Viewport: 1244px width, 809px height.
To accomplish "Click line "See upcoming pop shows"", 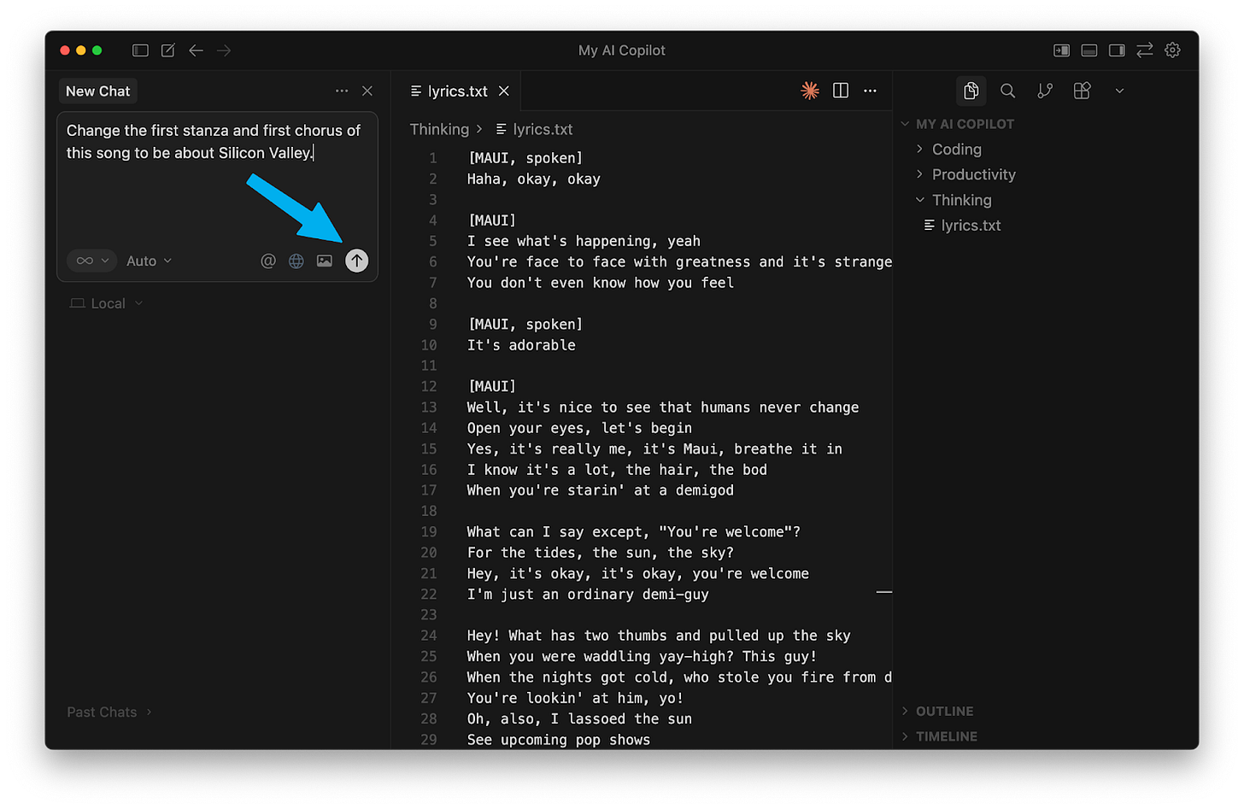I will 559,740.
